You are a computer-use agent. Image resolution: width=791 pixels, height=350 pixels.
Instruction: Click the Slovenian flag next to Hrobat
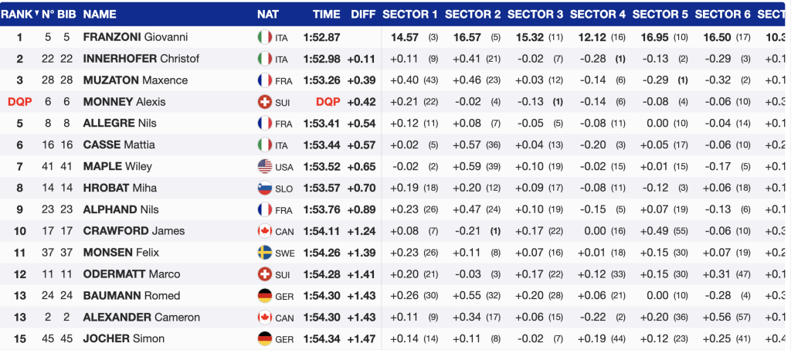pos(264,188)
